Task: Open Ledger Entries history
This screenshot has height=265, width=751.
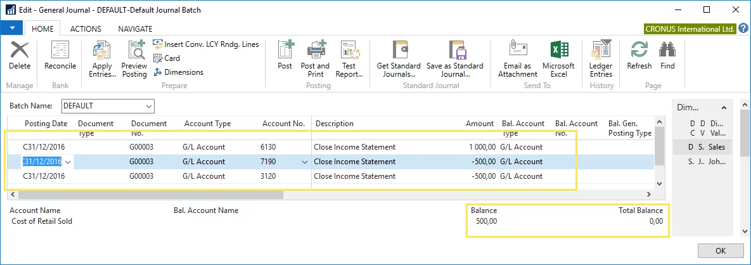Action: 601,58
